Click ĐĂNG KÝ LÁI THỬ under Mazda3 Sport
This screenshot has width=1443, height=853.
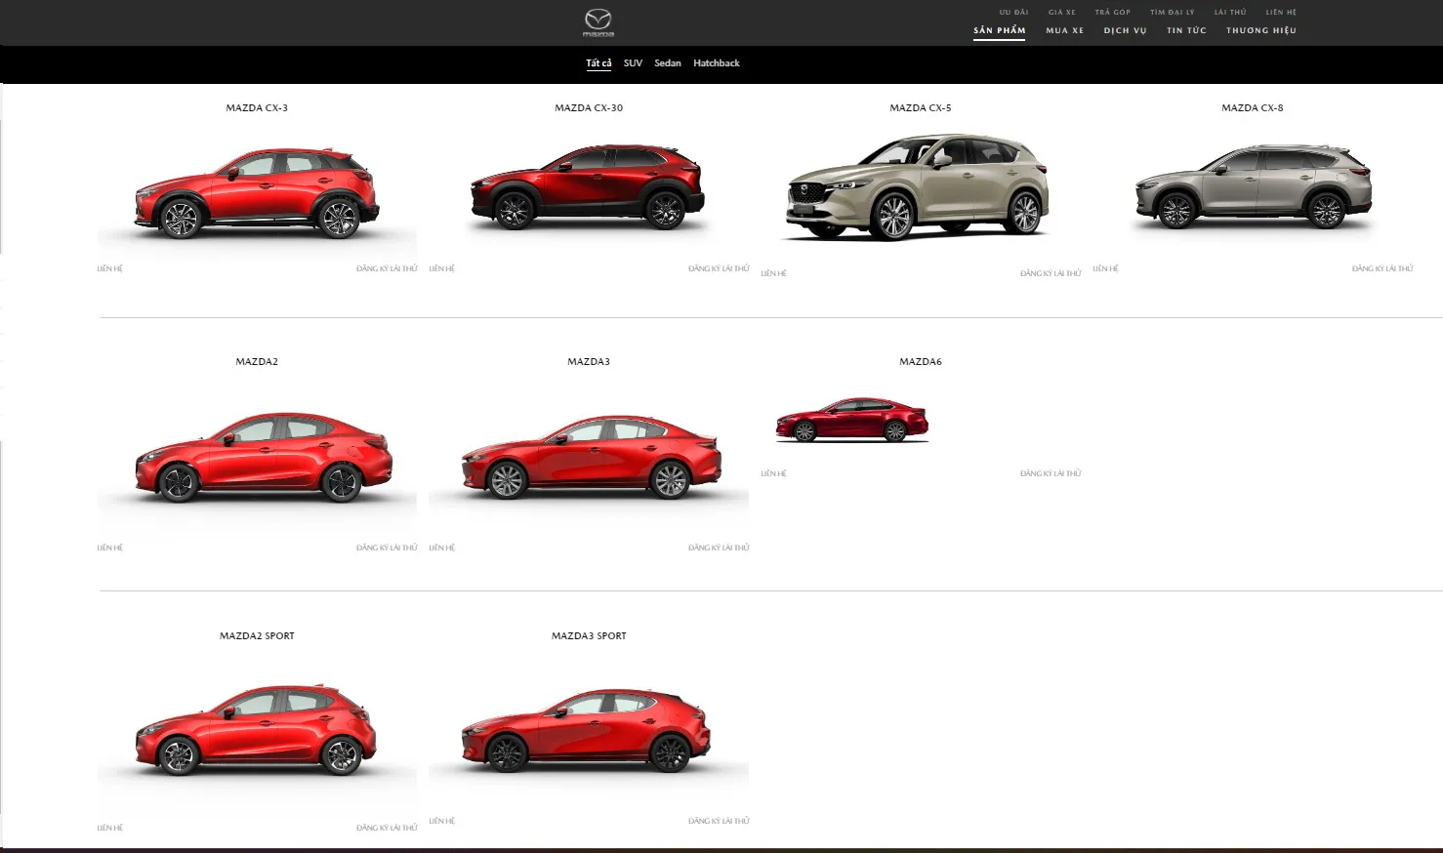719,821
